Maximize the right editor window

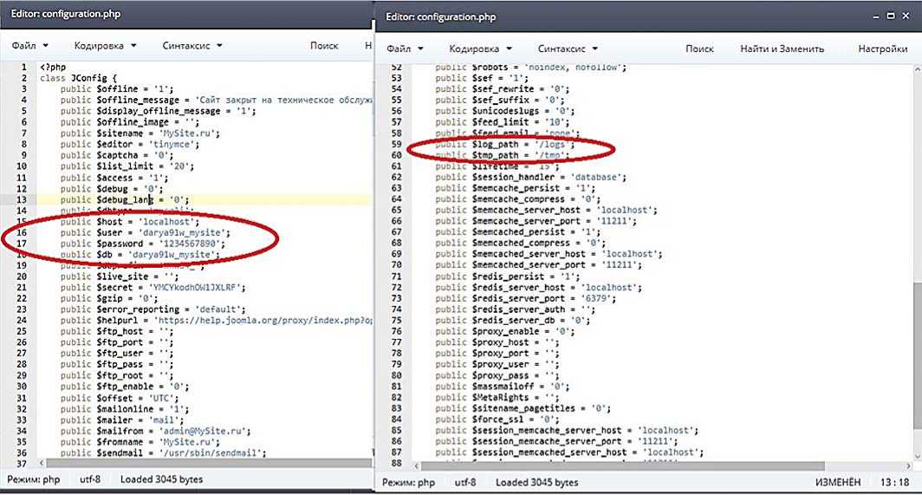[890, 16]
